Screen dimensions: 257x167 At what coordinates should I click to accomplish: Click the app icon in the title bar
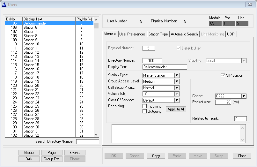click(x=4, y=4)
